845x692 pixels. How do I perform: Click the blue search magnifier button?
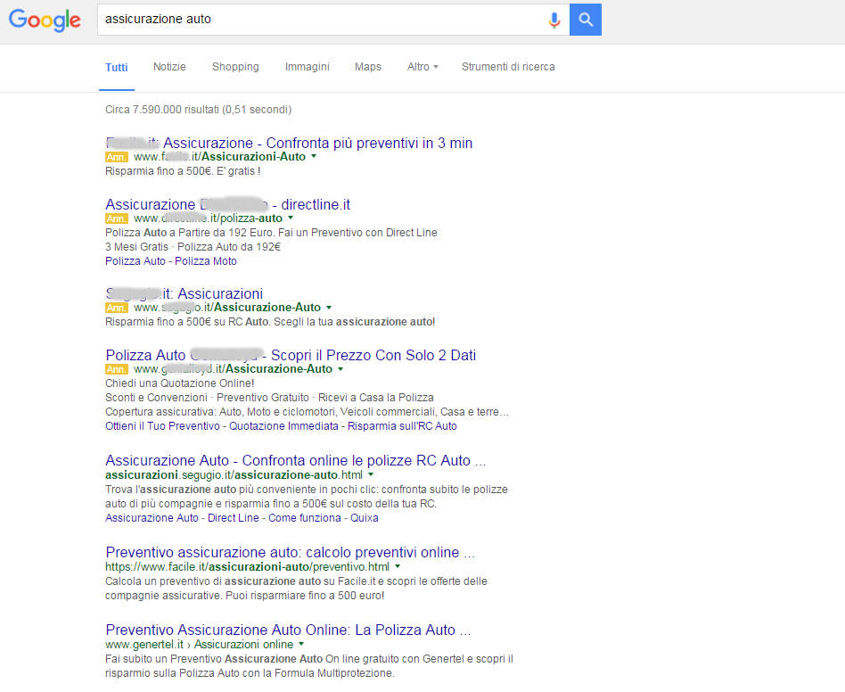586,20
